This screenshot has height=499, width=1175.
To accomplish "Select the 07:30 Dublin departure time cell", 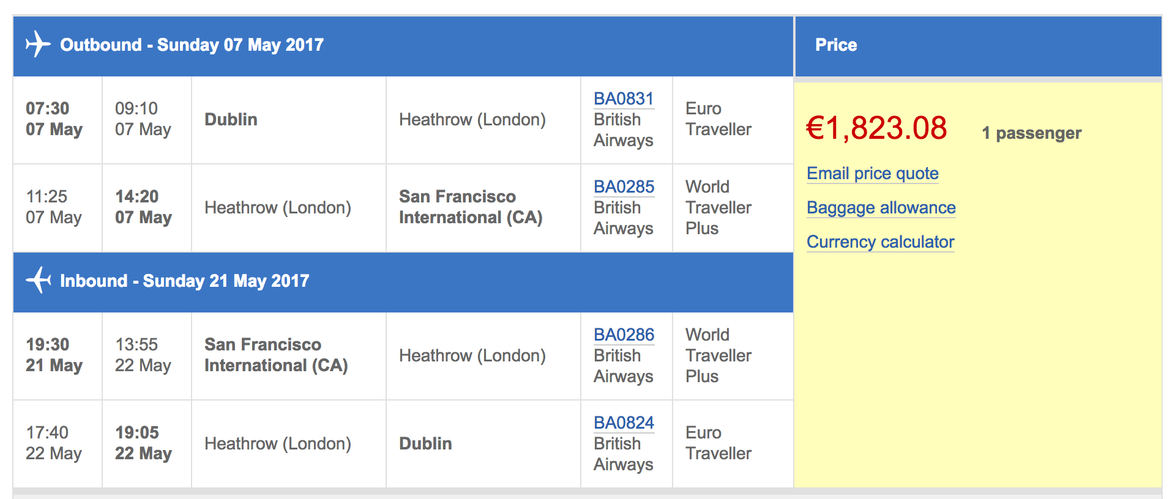I will click(x=54, y=119).
